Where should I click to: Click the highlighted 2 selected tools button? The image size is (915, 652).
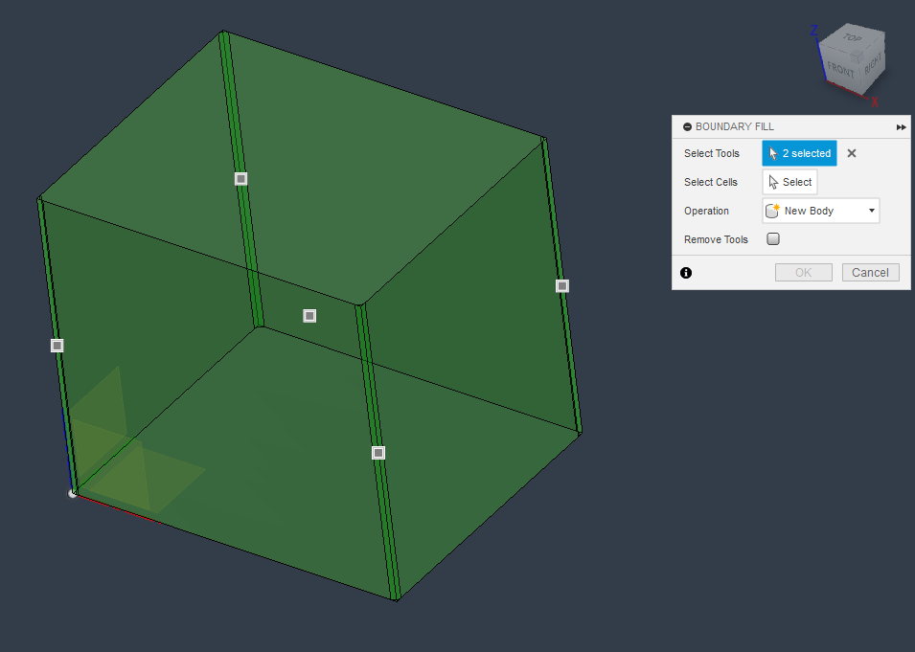[799, 152]
